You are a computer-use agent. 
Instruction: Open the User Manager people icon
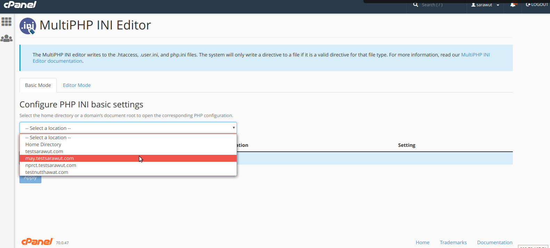coord(6,38)
